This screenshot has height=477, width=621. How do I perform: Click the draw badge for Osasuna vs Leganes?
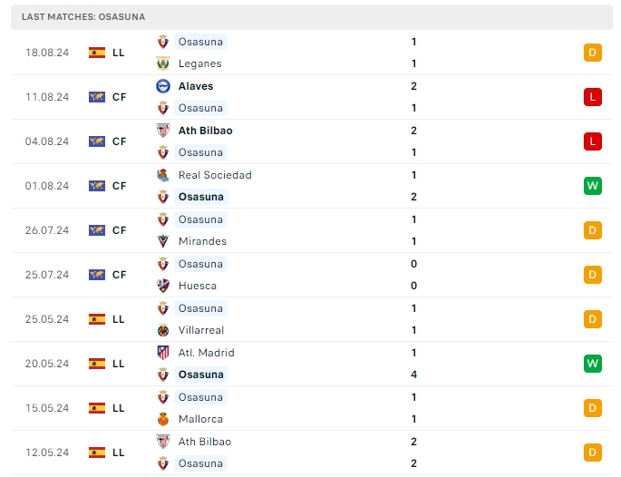tap(593, 53)
